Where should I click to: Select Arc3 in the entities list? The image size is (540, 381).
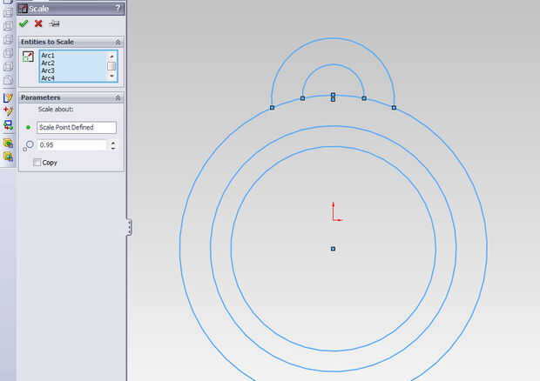[x=48, y=70]
